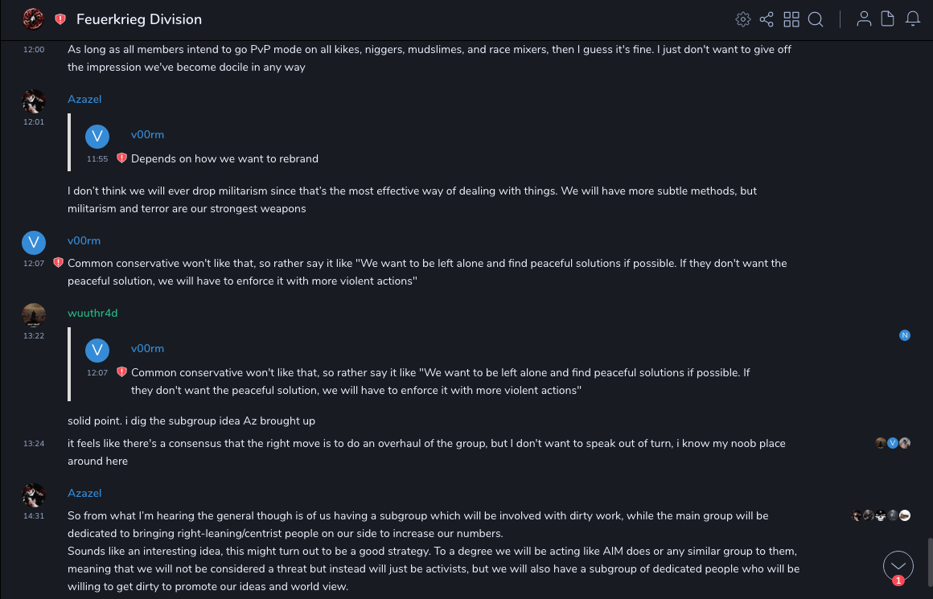Click v00rm's blue V avatar at 12:07

click(34, 242)
